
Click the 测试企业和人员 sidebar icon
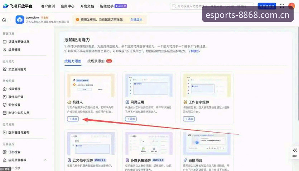(x=5, y=113)
